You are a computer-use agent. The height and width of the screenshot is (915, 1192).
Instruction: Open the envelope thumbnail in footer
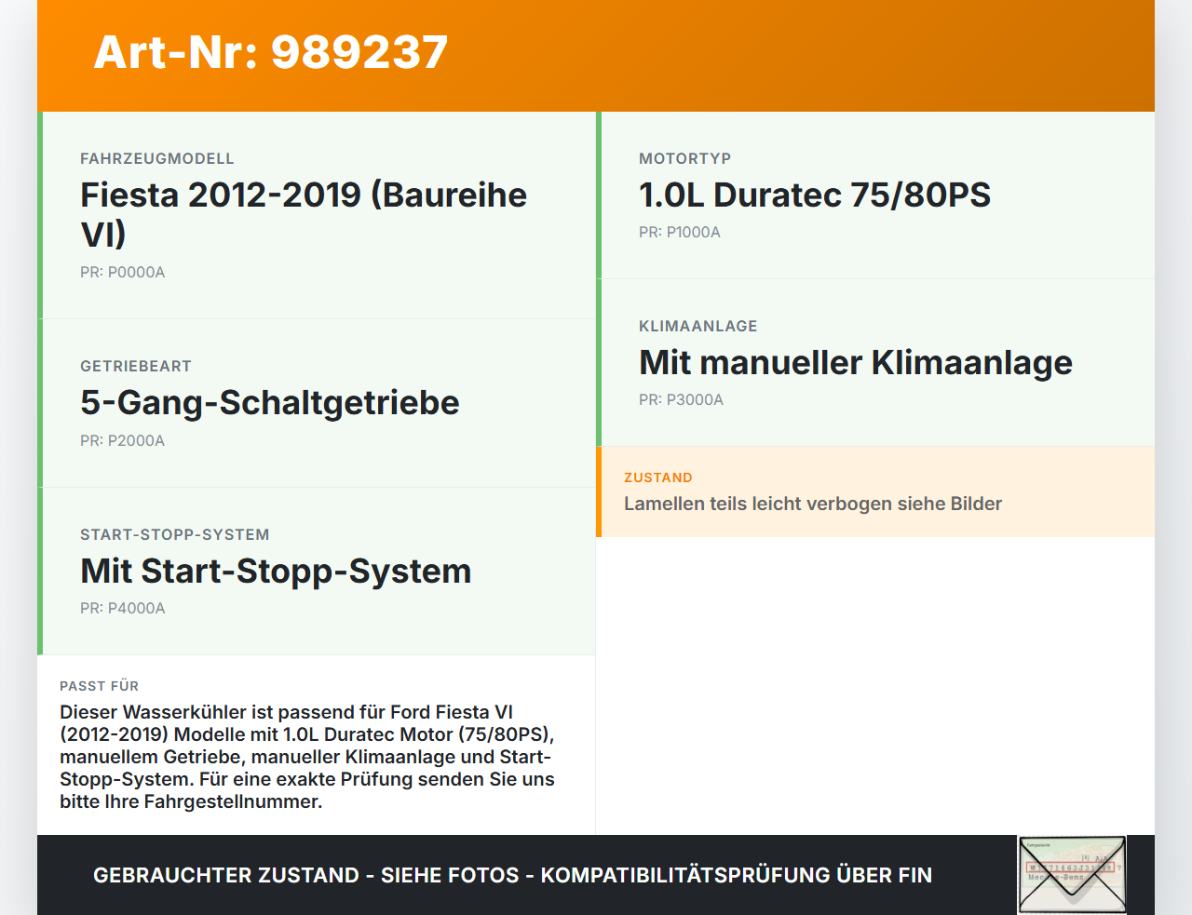1072,875
